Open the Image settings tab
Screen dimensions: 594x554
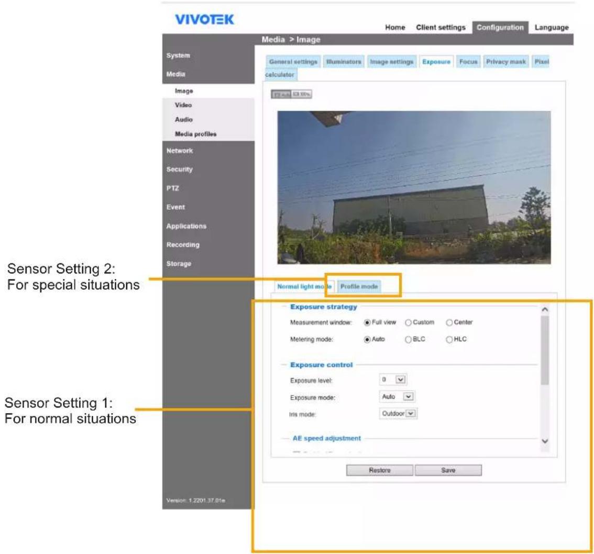391,62
